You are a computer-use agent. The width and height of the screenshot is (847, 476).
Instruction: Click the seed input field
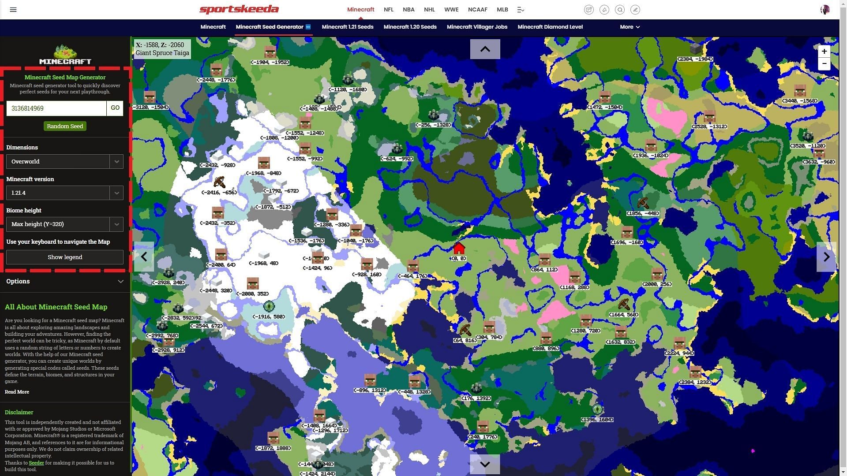pyautogui.click(x=56, y=108)
